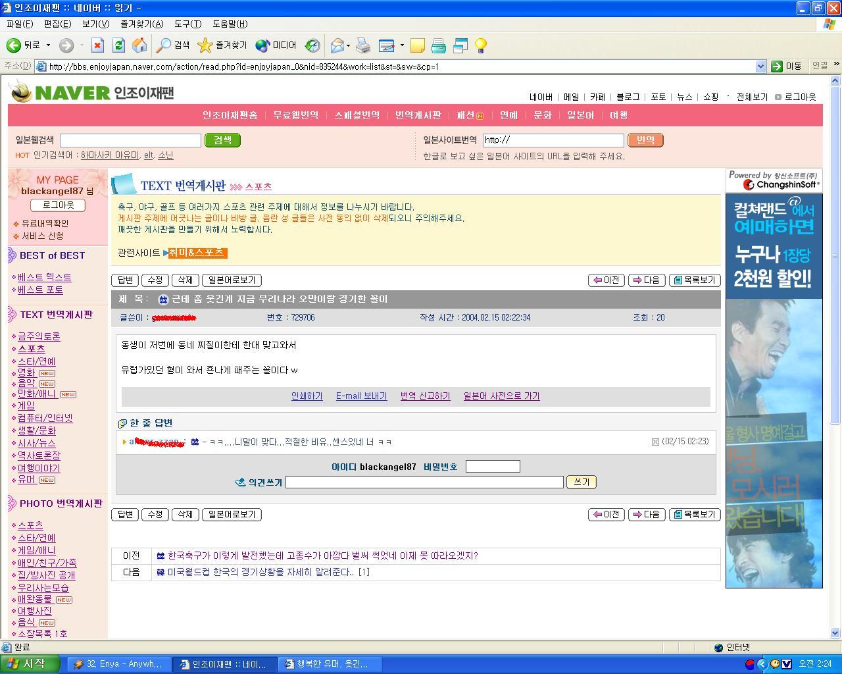Open the 번역 신고하기 link

click(x=425, y=396)
